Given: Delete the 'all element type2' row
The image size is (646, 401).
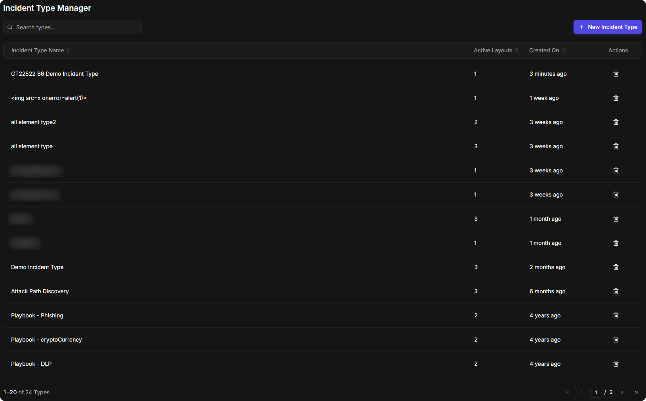Looking at the screenshot, I should (616, 122).
